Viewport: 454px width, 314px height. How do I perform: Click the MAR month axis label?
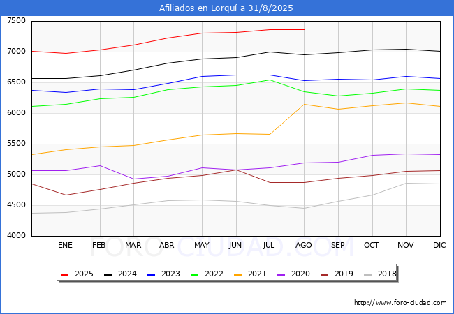tap(133, 245)
